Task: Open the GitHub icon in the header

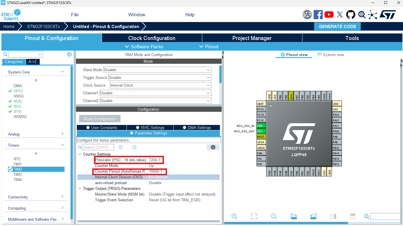Action: tap(351, 15)
